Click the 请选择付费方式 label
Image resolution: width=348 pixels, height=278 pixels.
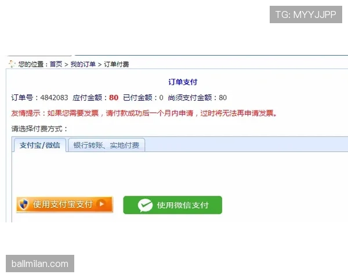[x=39, y=129]
